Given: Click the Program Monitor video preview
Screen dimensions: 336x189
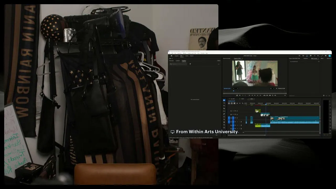Looking at the screenshot, I should coord(255,73).
